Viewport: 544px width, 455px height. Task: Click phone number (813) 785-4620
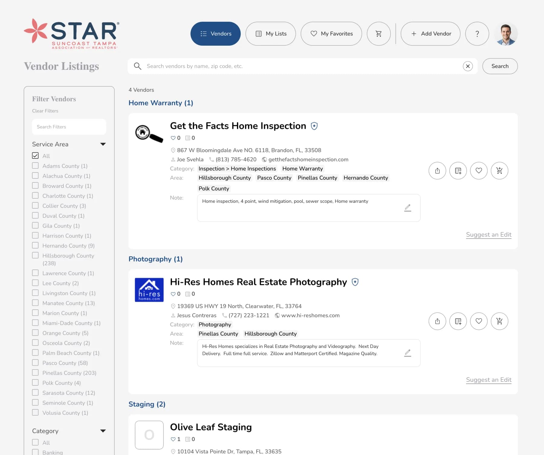236,160
